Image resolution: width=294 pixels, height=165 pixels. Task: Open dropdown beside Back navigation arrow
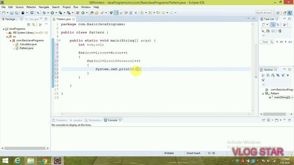click(167, 13)
